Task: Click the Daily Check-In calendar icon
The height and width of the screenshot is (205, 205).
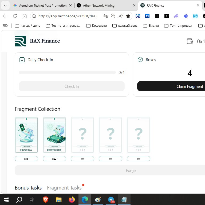Action: tap(22, 60)
